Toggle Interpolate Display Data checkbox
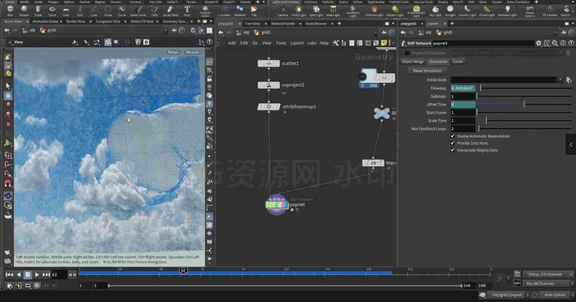The width and height of the screenshot is (576, 302). [x=453, y=150]
